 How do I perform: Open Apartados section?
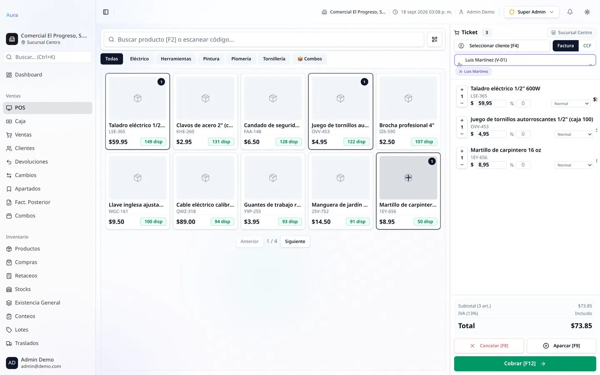point(47,189)
